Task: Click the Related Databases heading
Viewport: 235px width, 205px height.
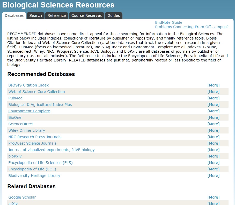Action: (x=32, y=186)
